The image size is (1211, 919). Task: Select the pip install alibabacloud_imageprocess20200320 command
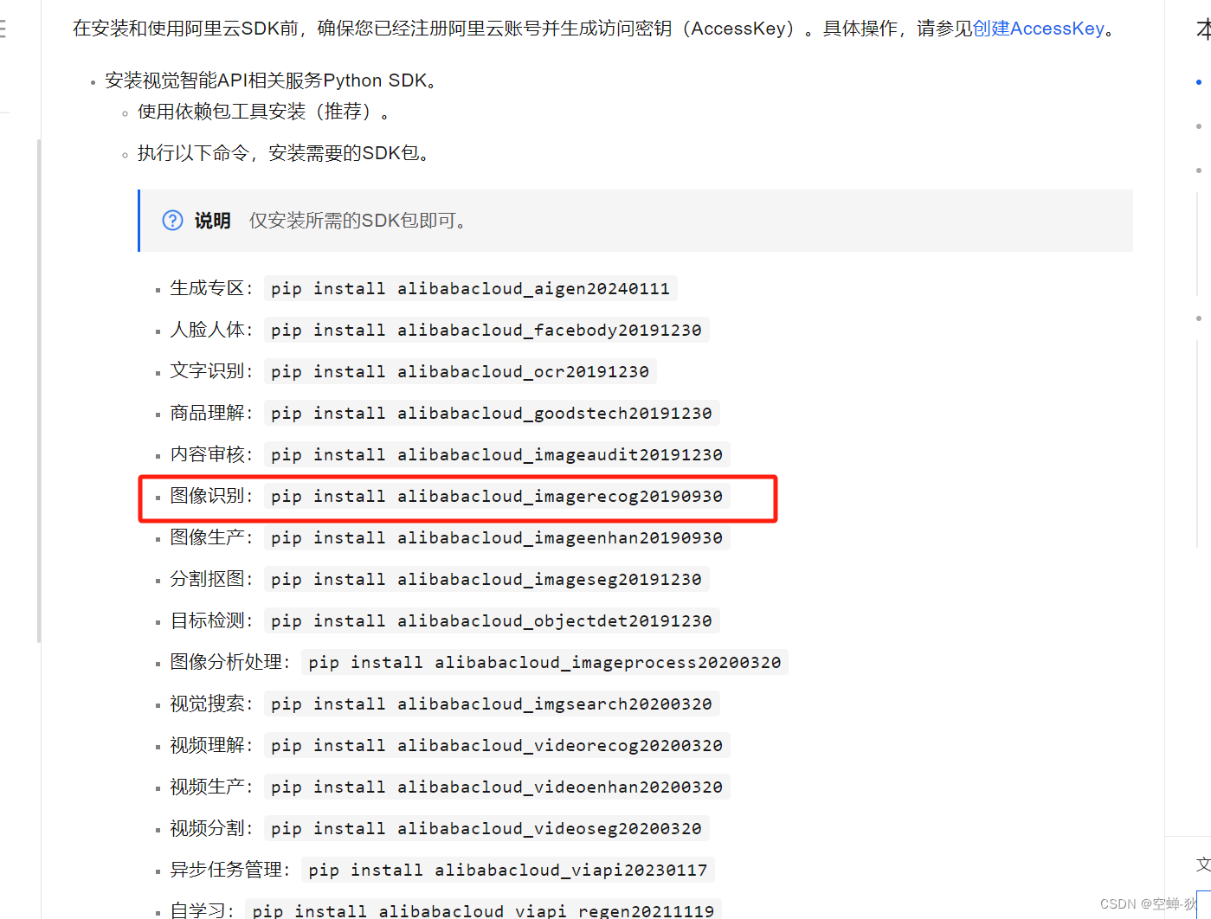pos(544,662)
